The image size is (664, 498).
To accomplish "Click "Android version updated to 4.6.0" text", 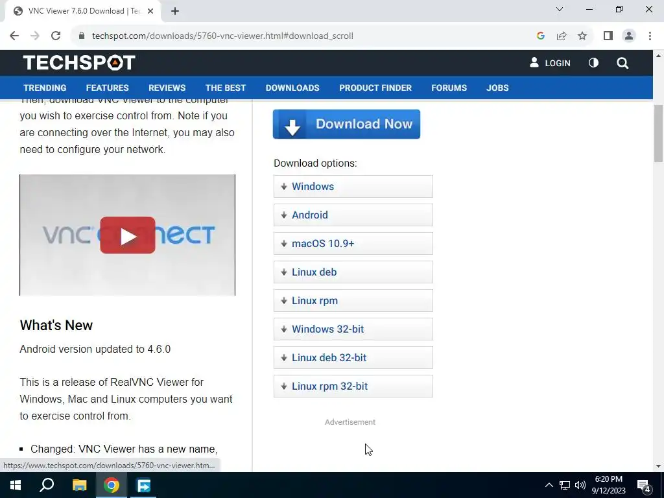I will 95,349.
